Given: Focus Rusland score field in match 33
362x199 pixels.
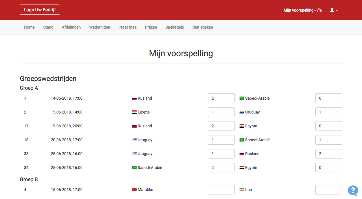Looking at the screenshot, I should pos(329,154).
